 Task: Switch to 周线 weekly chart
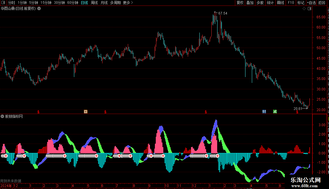[x=94, y=3]
